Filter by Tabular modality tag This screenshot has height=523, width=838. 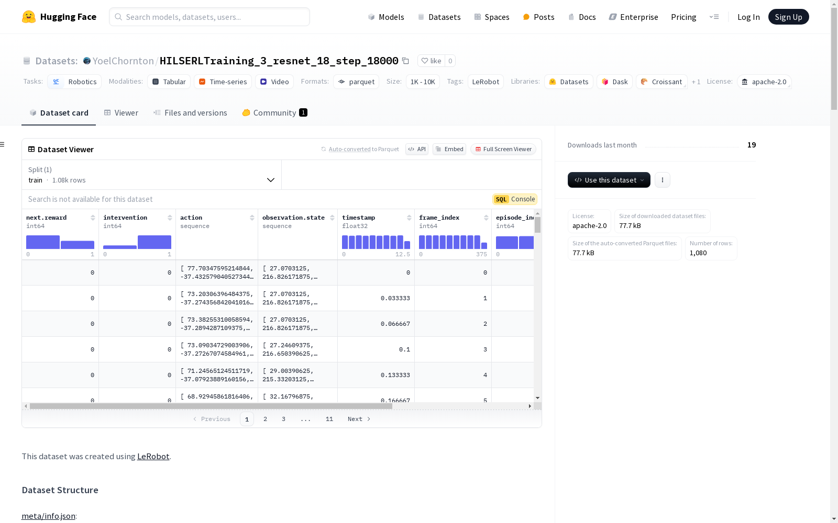tap(169, 82)
